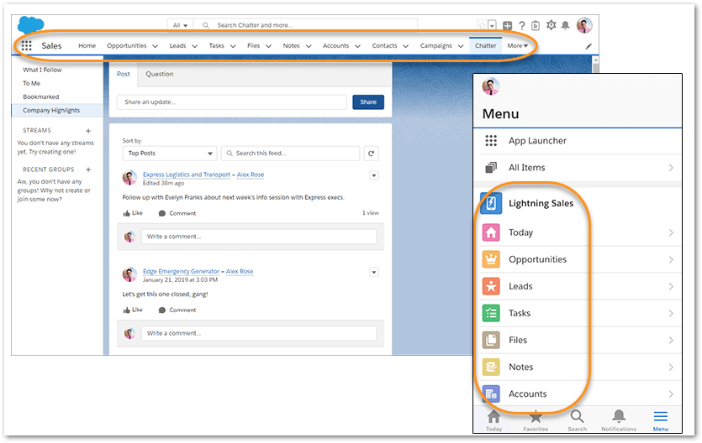Open Alex Rose link on Express post
The image size is (702, 443).
(251, 175)
